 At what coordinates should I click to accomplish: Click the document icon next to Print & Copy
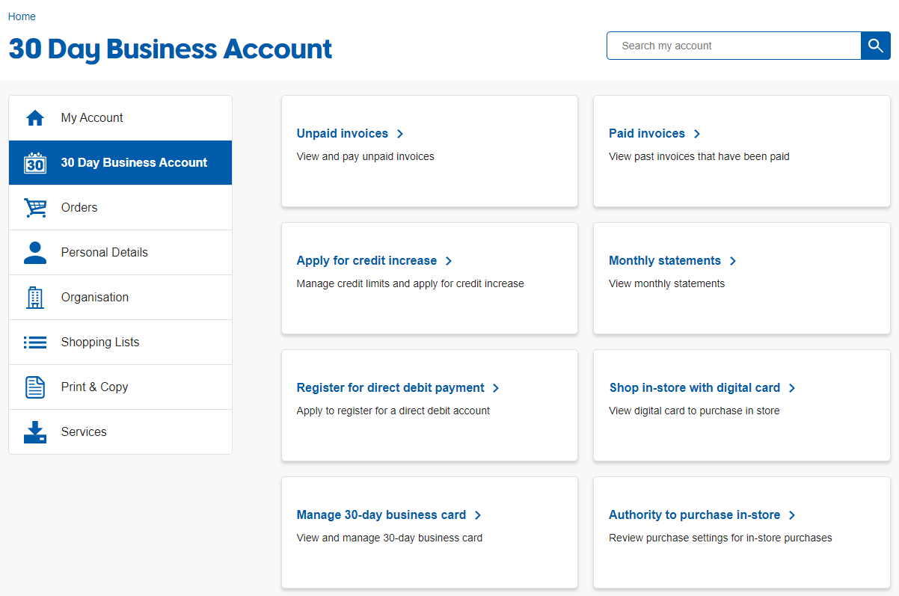click(34, 387)
